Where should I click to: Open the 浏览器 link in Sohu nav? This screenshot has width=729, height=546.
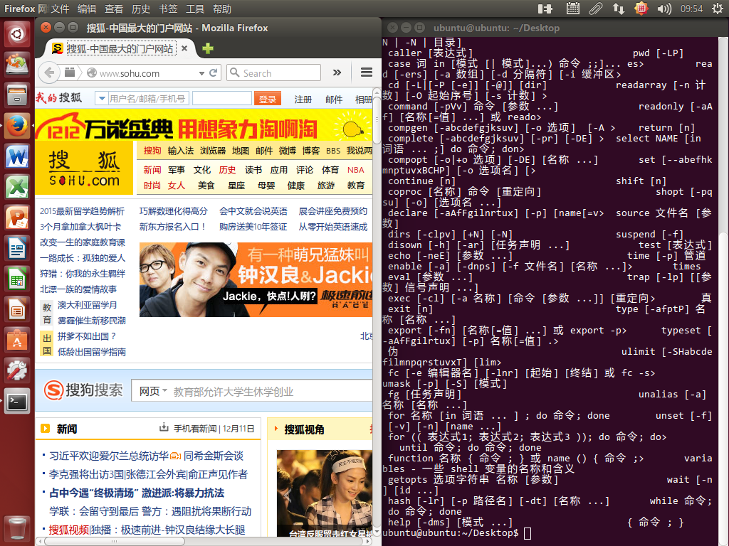click(212, 151)
